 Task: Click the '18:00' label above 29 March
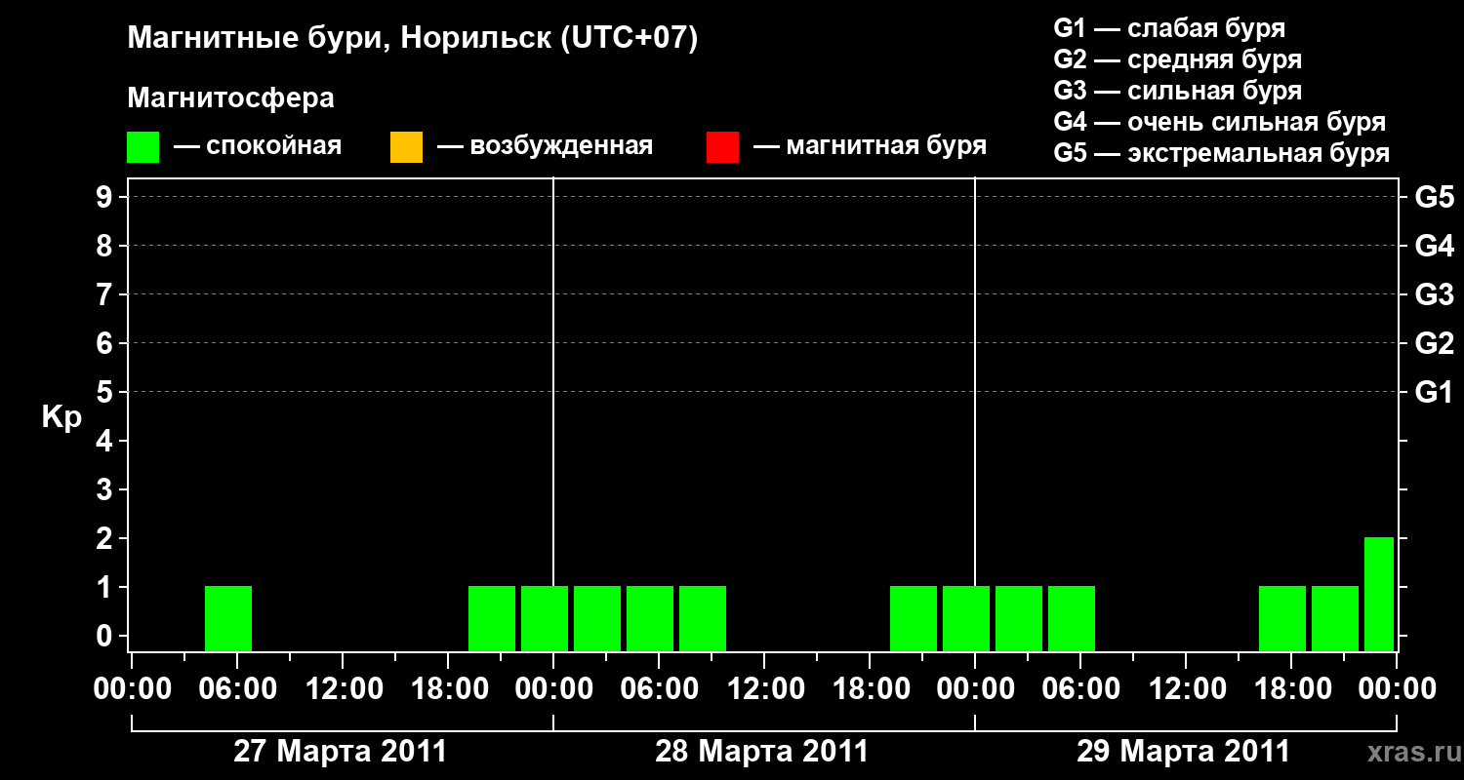(x=1291, y=688)
